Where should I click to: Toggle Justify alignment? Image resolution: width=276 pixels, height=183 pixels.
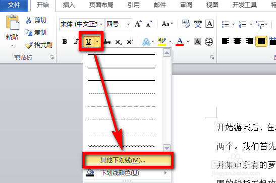click(261, 41)
